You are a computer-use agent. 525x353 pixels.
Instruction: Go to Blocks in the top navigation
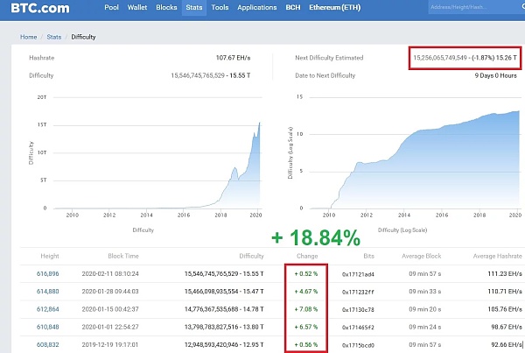click(165, 7)
